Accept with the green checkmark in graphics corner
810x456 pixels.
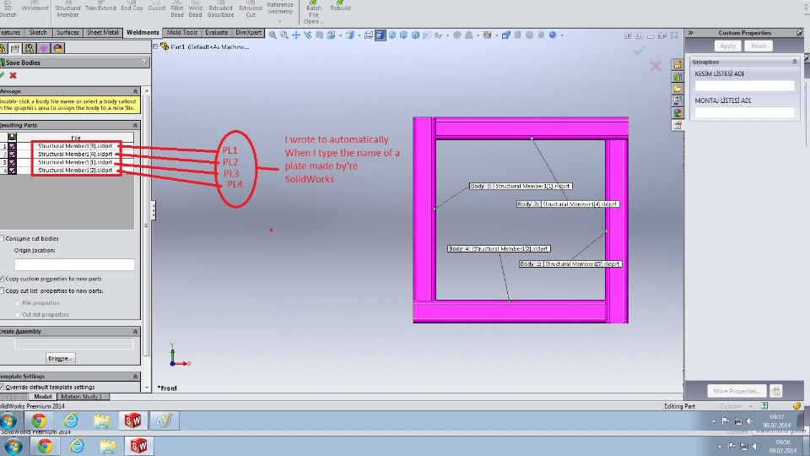(x=639, y=50)
